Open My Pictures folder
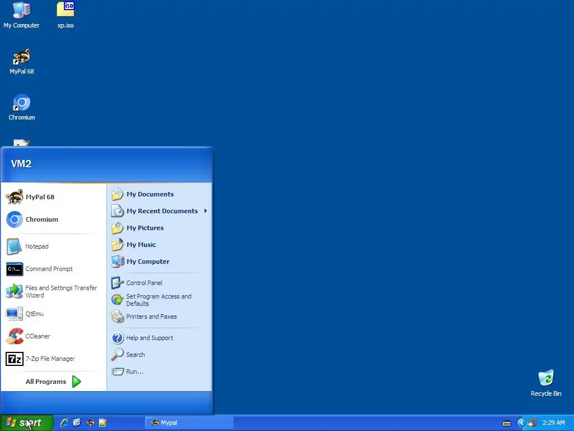The height and width of the screenshot is (431, 574). (159, 228)
